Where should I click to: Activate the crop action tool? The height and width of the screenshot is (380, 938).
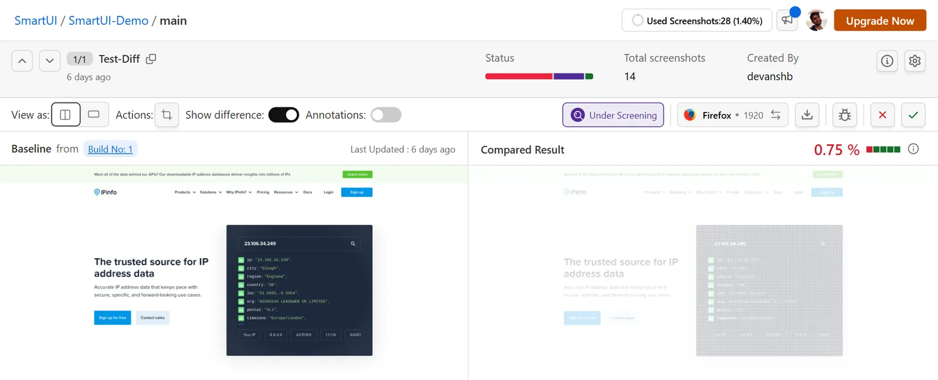pyautogui.click(x=166, y=115)
